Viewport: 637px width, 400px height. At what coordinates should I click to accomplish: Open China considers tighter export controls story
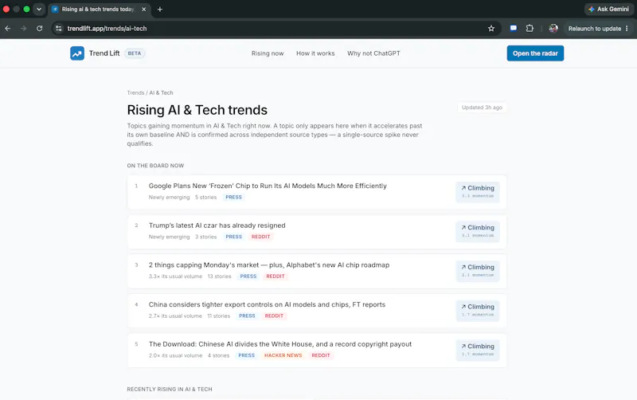click(x=267, y=304)
